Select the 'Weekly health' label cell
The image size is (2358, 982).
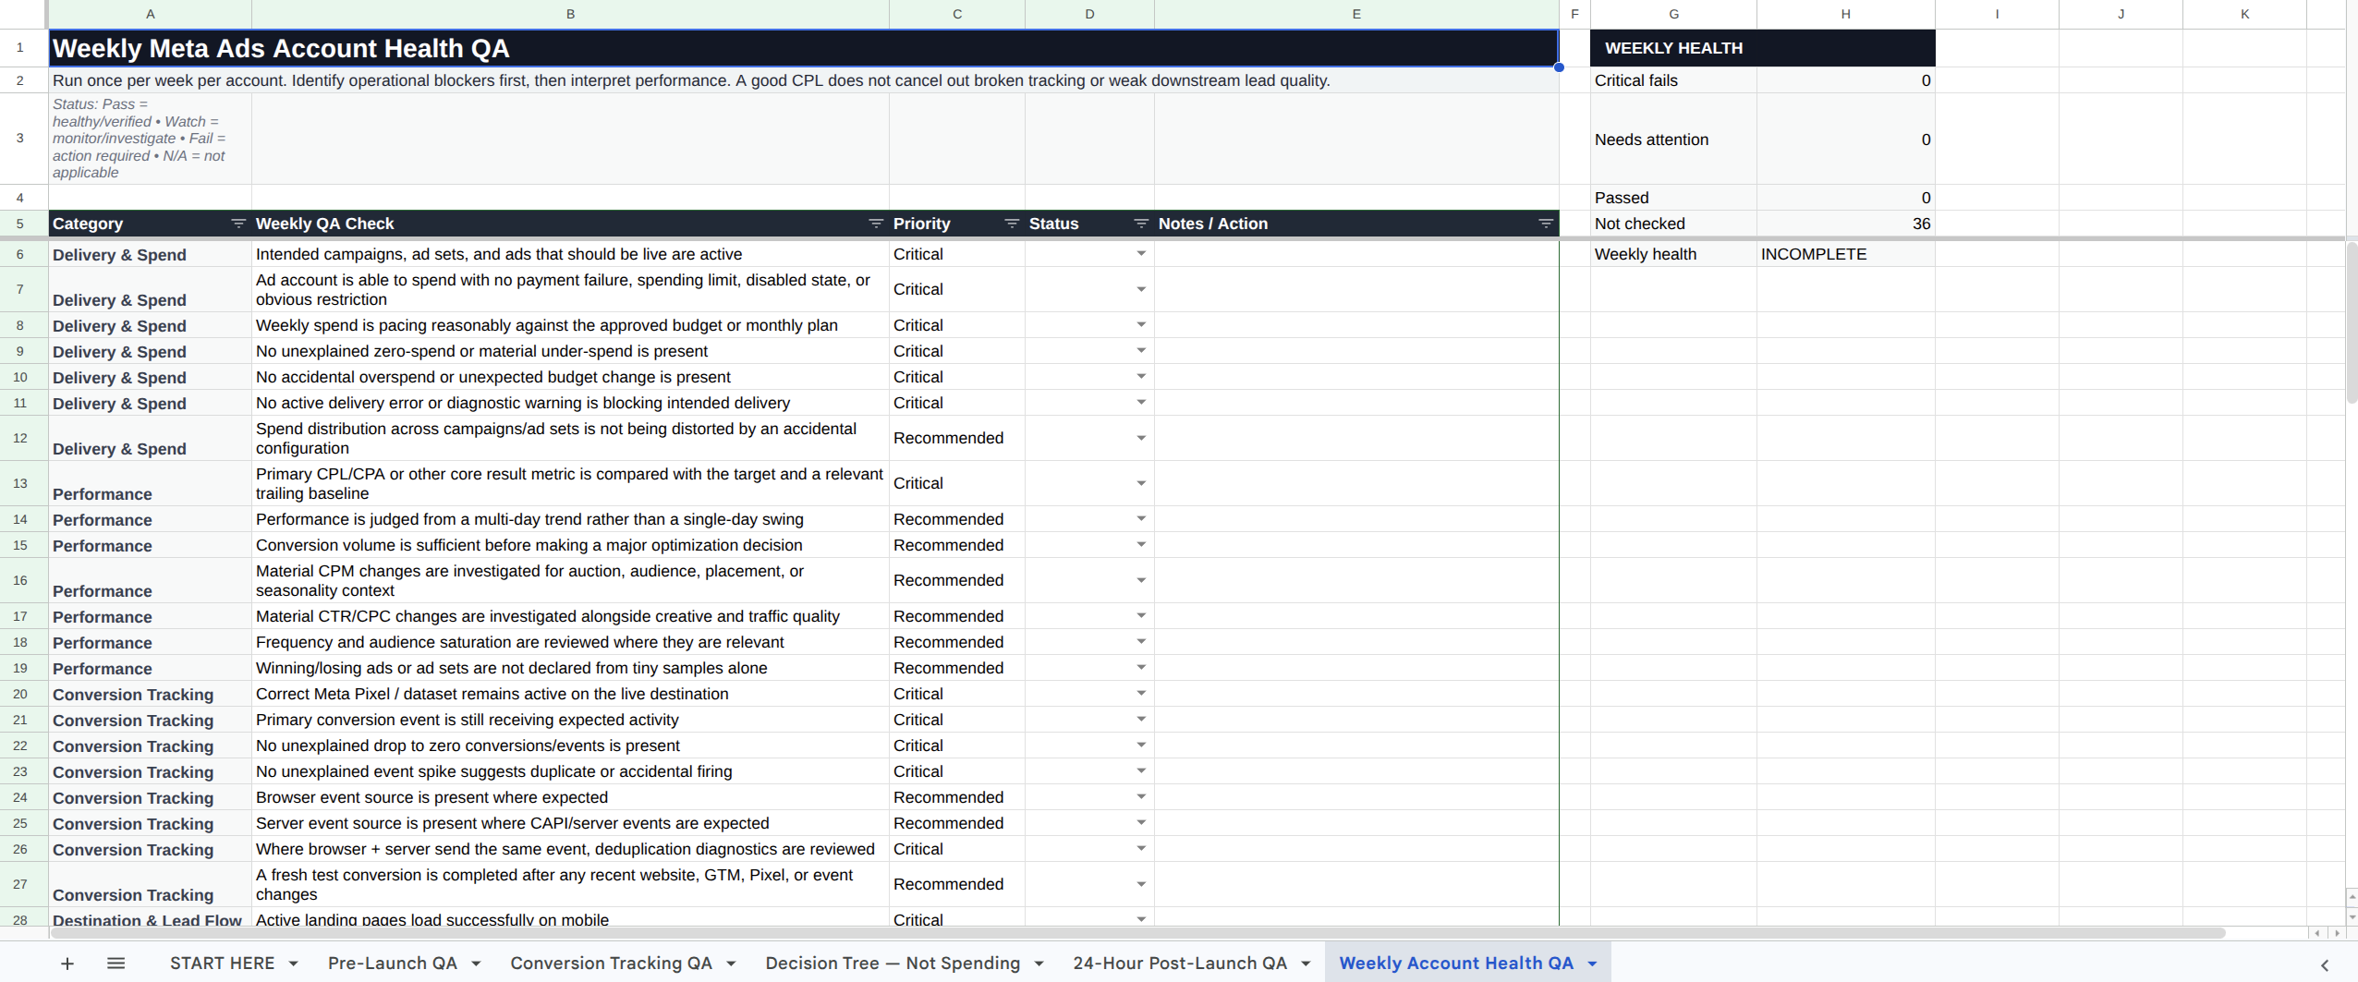click(x=1673, y=254)
